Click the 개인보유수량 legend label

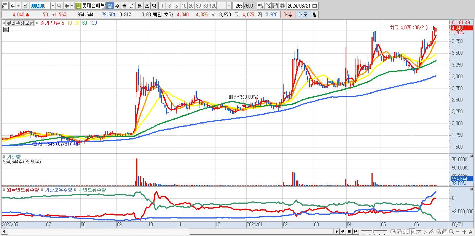point(92,189)
